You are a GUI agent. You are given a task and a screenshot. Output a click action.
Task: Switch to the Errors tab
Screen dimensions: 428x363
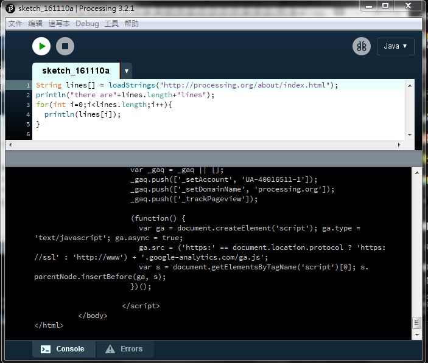(x=125, y=349)
